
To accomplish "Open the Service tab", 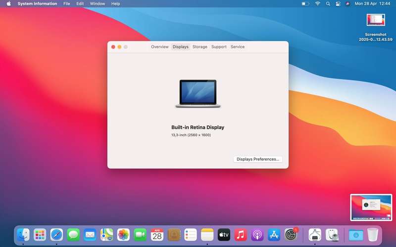I will (238, 47).
